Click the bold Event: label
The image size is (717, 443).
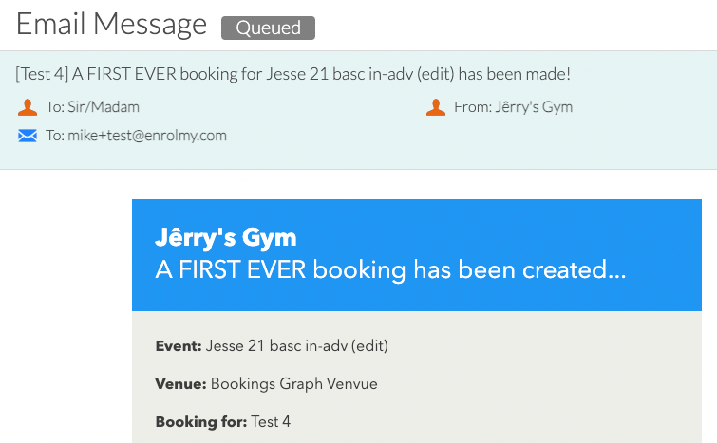click(x=179, y=345)
